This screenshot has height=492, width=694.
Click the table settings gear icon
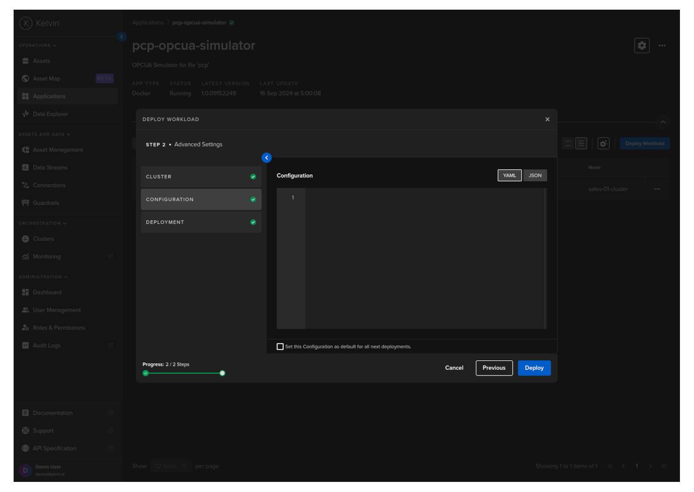tap(604, 144)
